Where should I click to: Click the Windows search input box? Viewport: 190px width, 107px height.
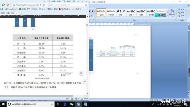(x=30, y=104)
